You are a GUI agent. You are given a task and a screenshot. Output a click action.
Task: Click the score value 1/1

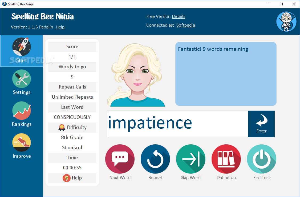pos(72,57)
